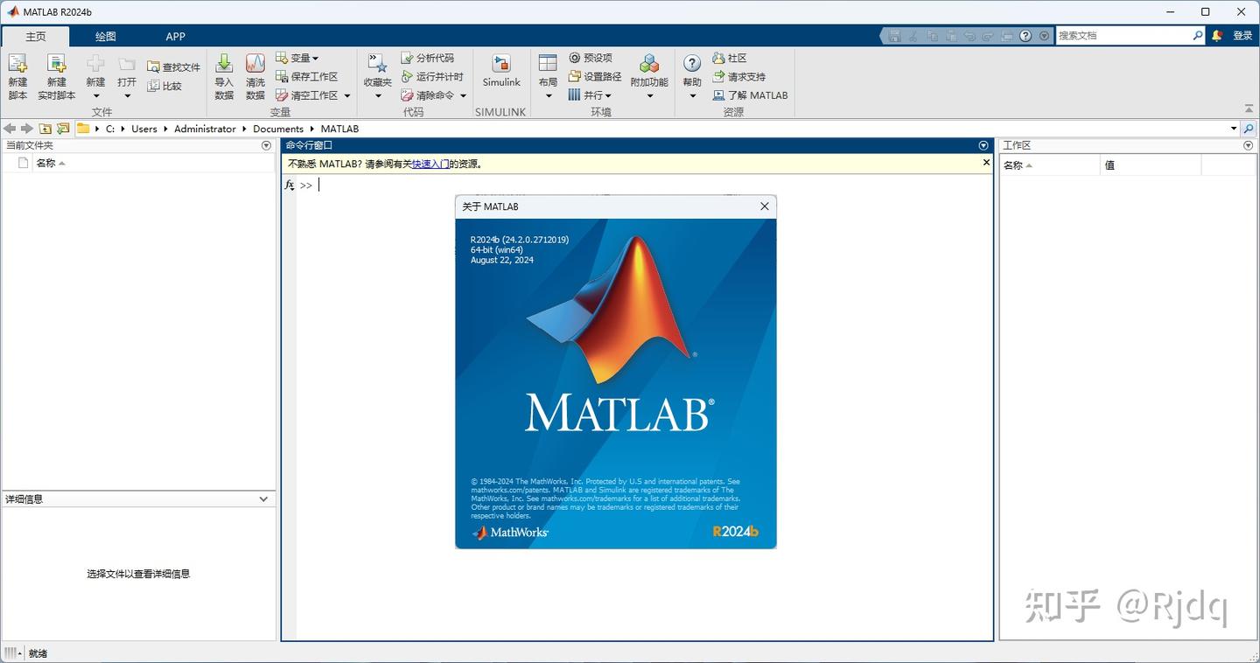1260x663 pixels.
Task: Expand the 新建 dropdown arrow
Action: (95, 96)
